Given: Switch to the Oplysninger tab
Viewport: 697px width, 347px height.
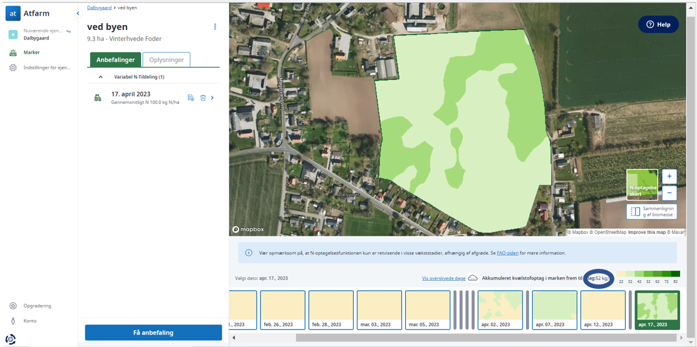Looking at the screenshot, I should pos(166,60).
